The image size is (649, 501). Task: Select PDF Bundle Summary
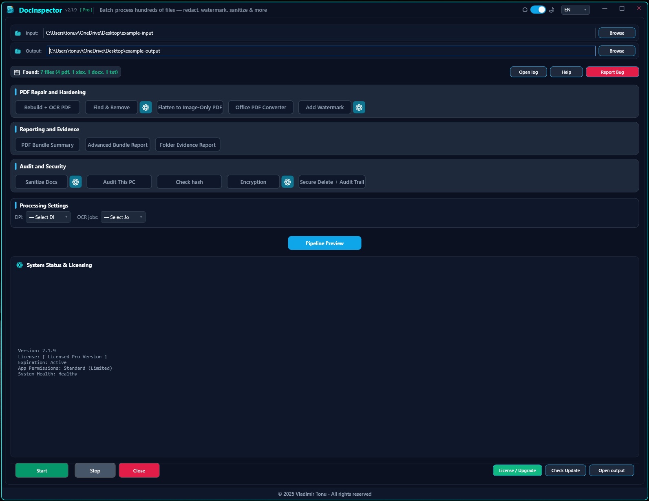click(x=47, y=145)
